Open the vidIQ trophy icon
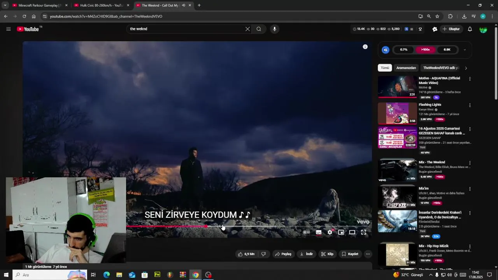 [420, 29]
